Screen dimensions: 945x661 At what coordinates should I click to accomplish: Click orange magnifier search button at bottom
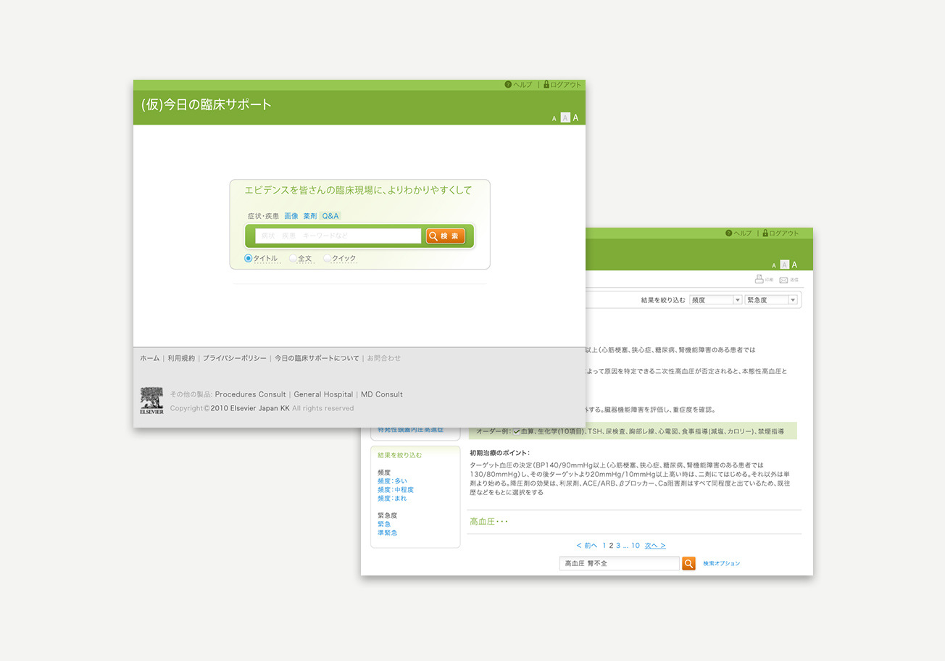coord(688,563)
